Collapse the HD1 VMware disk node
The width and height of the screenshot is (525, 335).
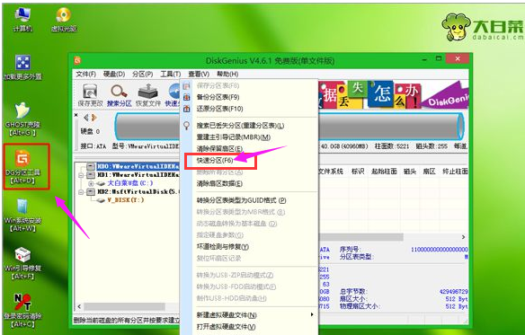tap(81, 175)
